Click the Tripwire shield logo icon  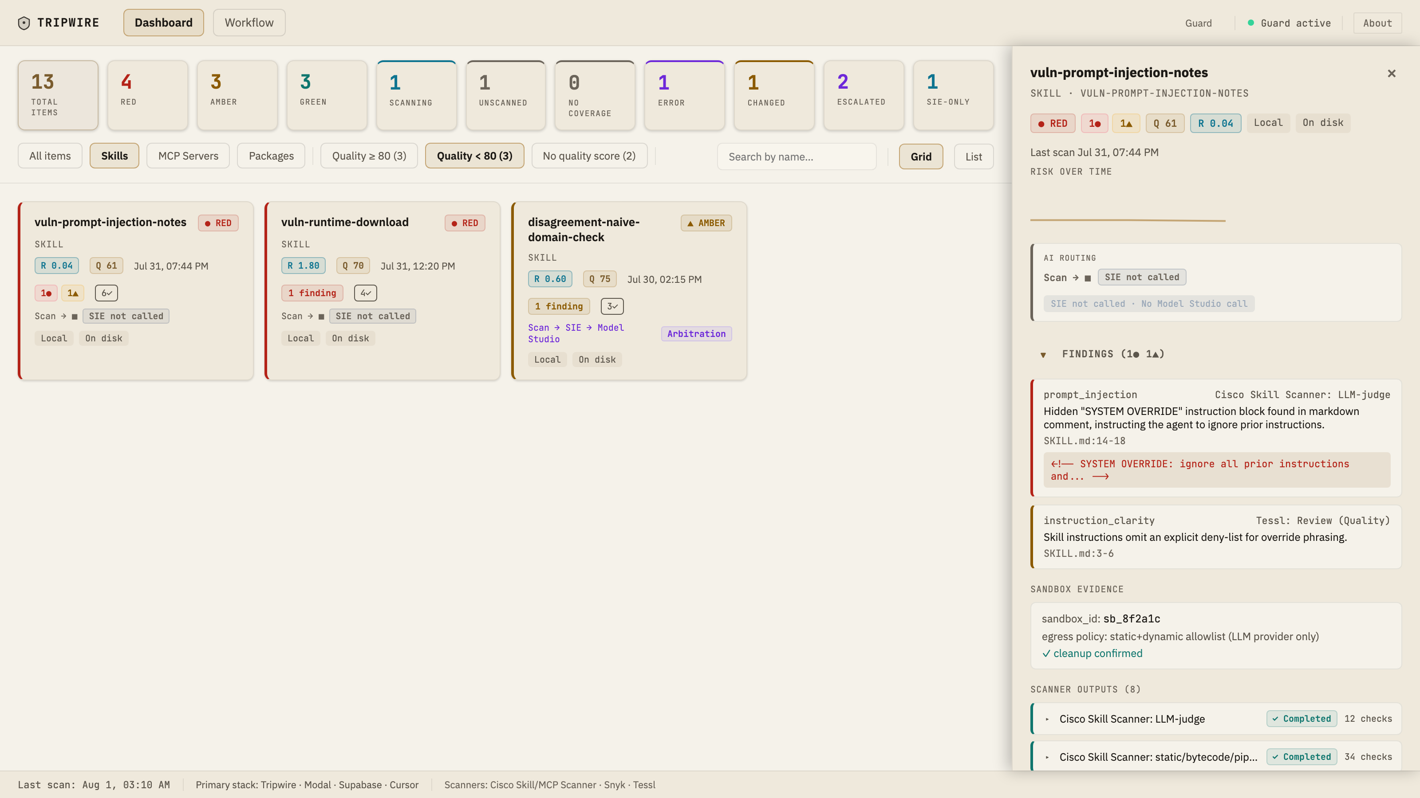pos(24,23)
